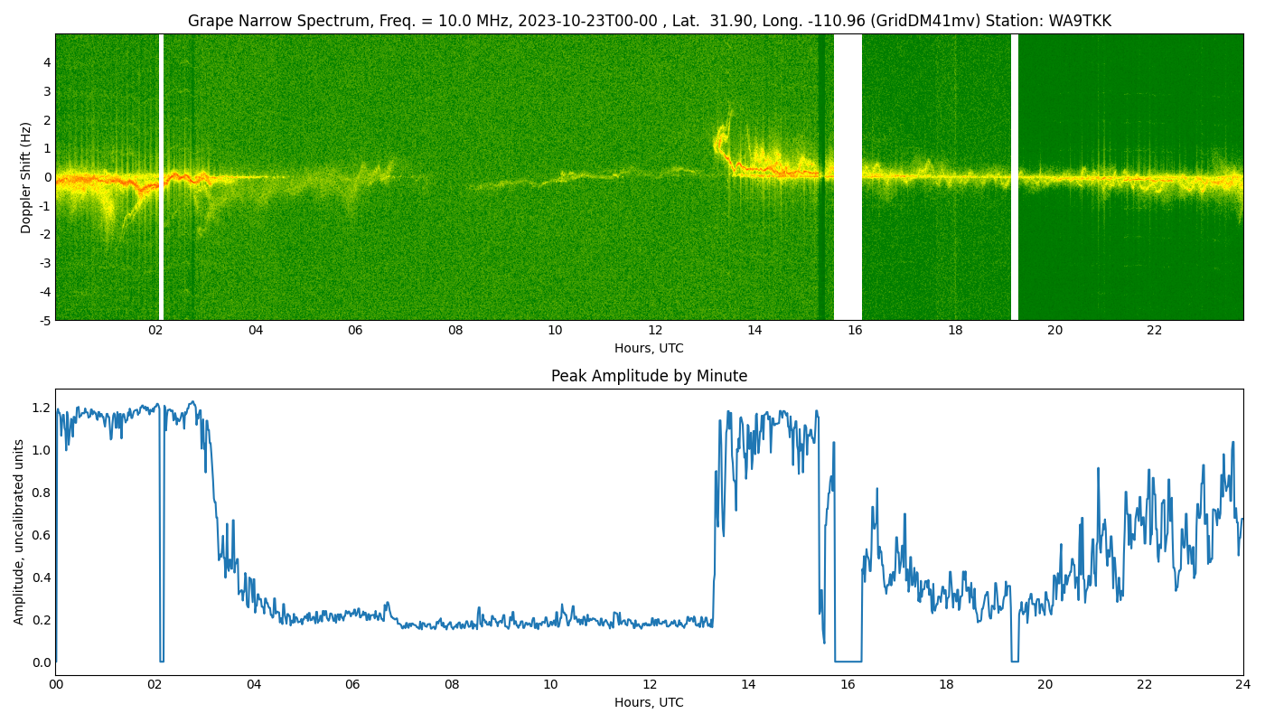Click "Hours, UTC" label below amplitude plot
The image size is (1265, 723).
[x=649, y=702]
